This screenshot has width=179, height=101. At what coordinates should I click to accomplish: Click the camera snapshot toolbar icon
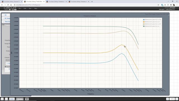[x=27, y=99]
